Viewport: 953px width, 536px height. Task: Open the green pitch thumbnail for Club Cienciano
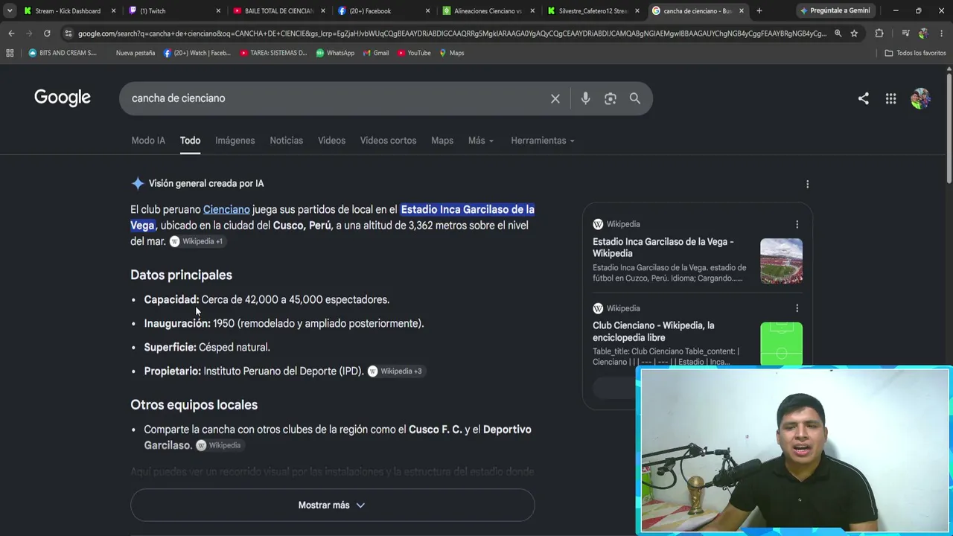tap(781, 344)
